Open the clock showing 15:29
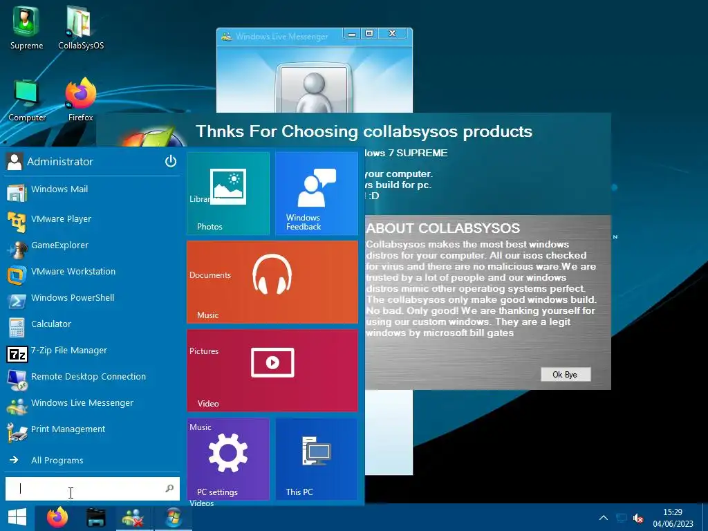Image resolution: width=708 pixels, height=531 pixels. (672, 518)
